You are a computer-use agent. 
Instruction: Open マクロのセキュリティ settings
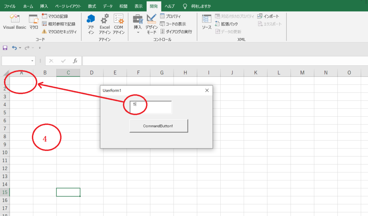click(59, 31)
